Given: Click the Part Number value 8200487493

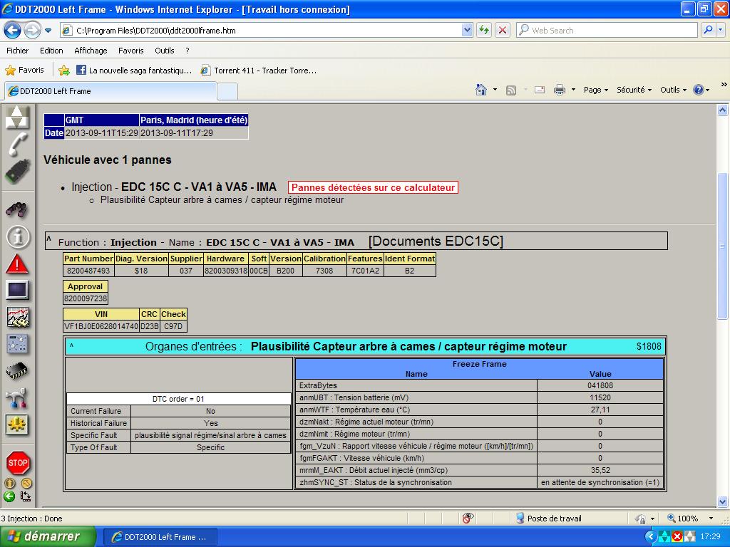Looking at the screenshot, I should pos(88,270).
